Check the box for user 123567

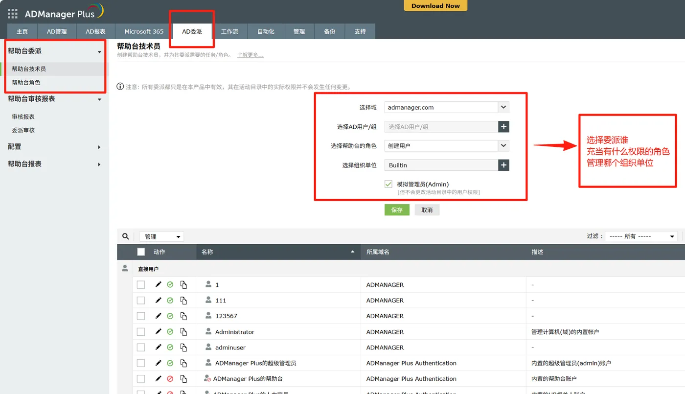pyautogui.click(x=141, y=316)
